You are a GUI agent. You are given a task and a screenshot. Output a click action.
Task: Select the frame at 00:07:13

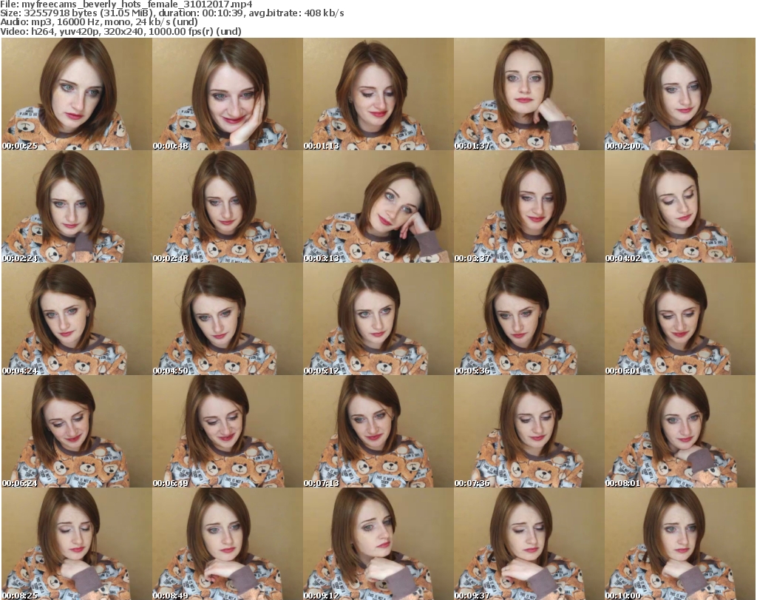tap(378, 432)
